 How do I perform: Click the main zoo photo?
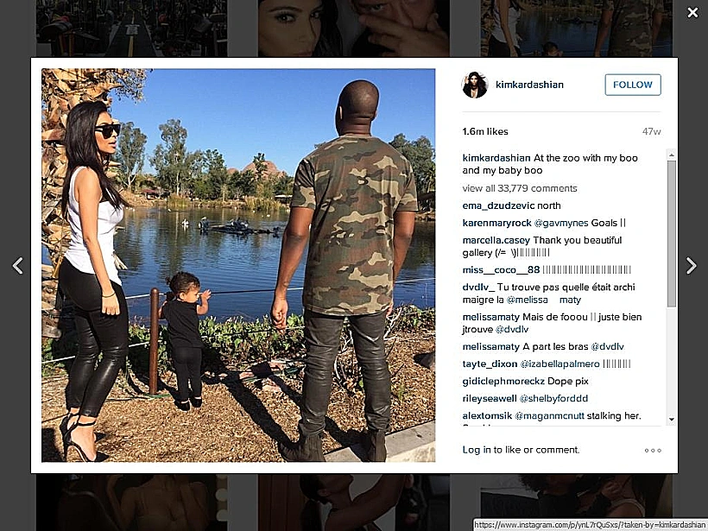tap(238, 265)
